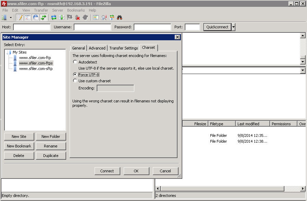This screenshot has height=201, width=307.
Task: Click the New Folder button
Action: pos(51,137)
